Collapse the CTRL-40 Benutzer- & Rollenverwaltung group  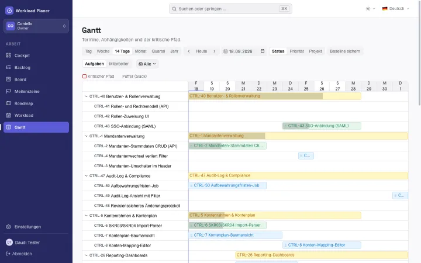click(x=86, y=96)
